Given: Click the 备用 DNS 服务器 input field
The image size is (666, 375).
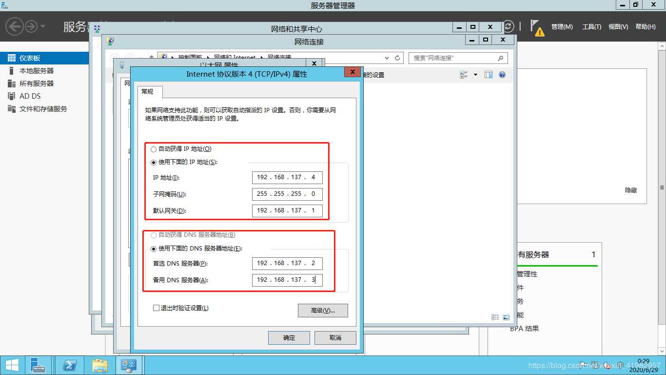Looking at the screenshot, I should coord(287,280).
